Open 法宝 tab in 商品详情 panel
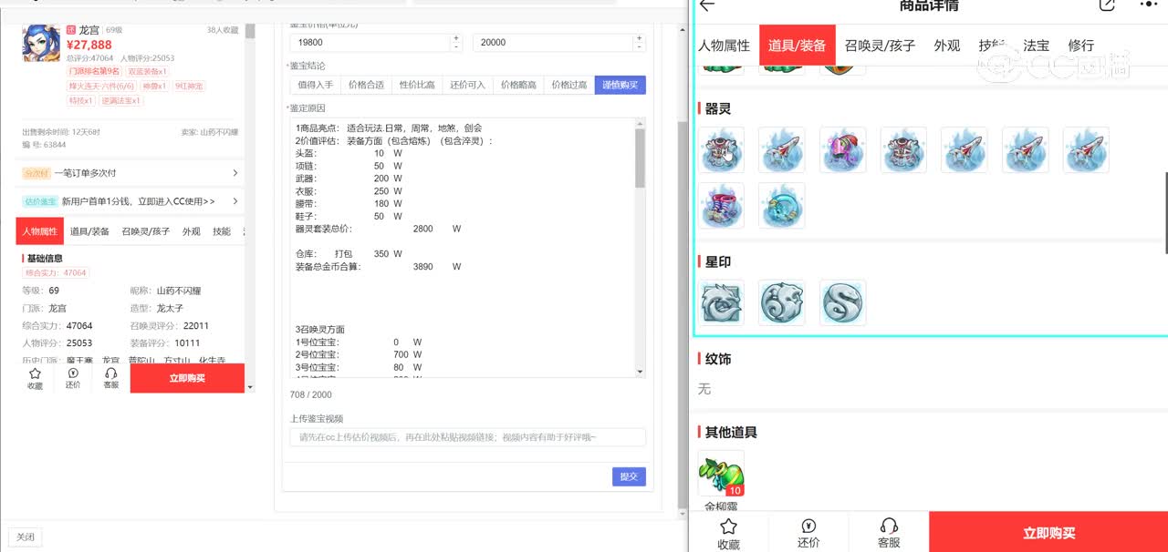Screen dimensions: 1168x552 pos(1036,46)
